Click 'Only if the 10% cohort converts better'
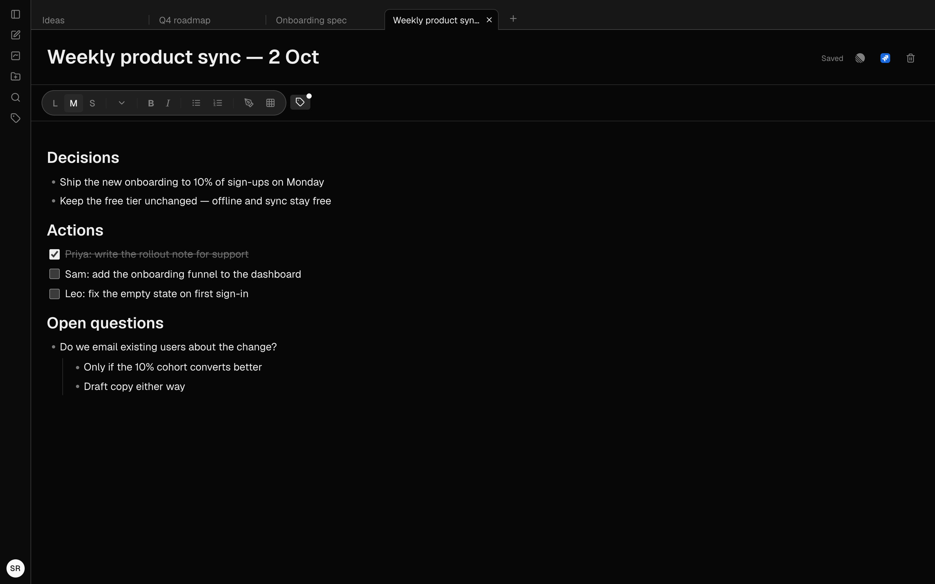The image size is (935, 584). [x=173, y=367]
